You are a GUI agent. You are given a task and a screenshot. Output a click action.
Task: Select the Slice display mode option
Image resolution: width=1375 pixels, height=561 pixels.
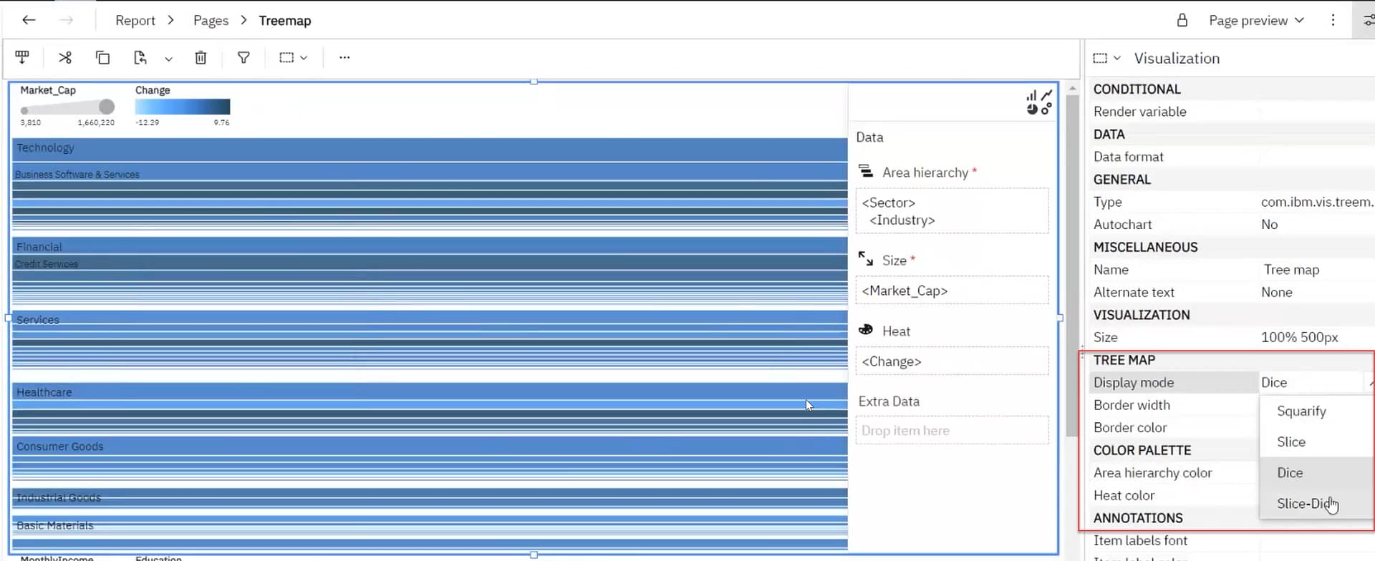coord(1291,442)
